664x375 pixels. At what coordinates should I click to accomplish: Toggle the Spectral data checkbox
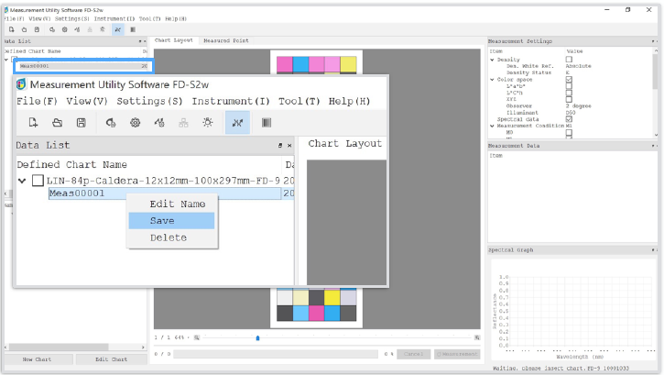[569, 119]
